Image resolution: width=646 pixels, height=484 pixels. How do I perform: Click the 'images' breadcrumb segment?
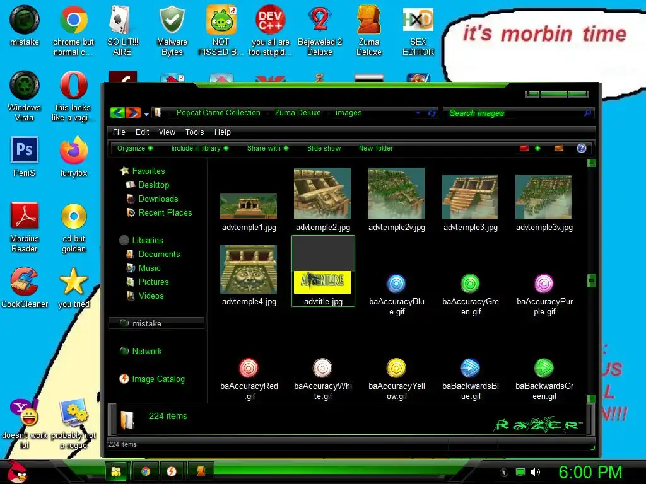(x=348, y=113)
